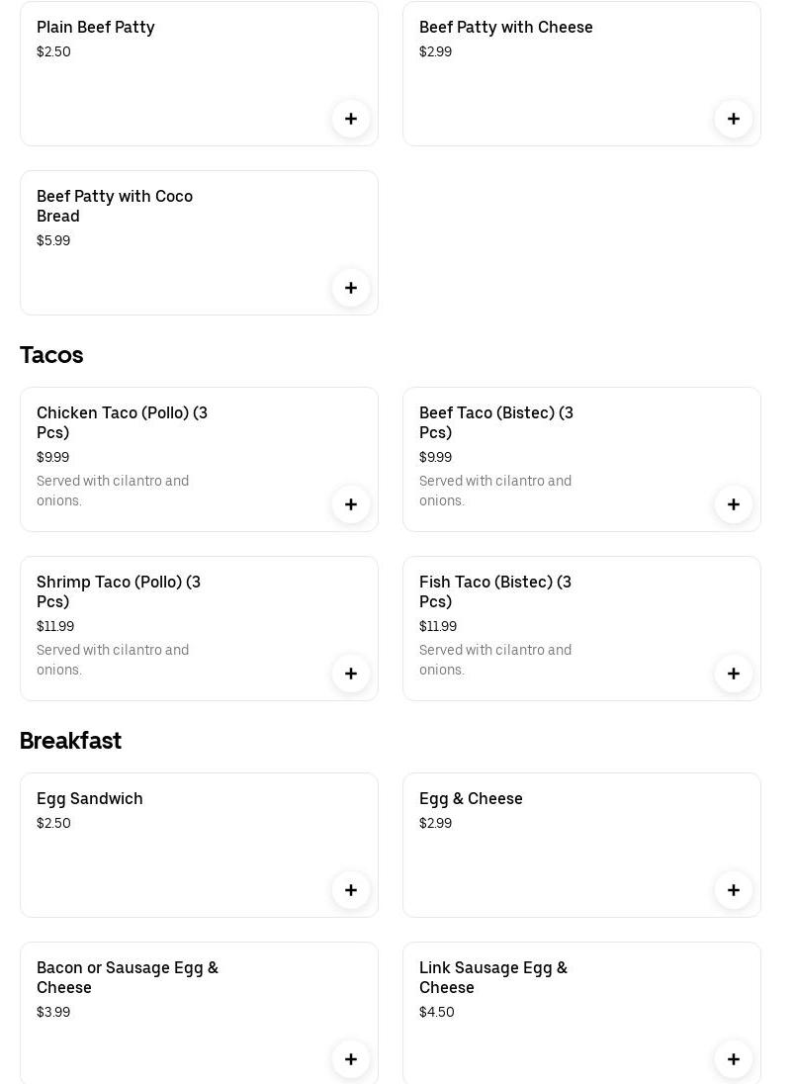
Task: Add Plain Beef Patty to cart
Action: [x=351, y=119]
